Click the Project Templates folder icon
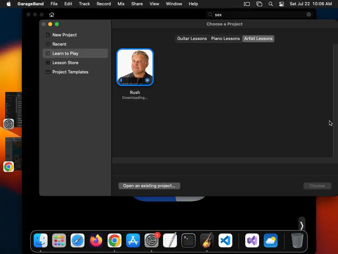The width and height of the screenshot is (338, 254). [x=48, y=72]
